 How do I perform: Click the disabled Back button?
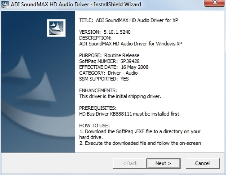click(130, 163)
